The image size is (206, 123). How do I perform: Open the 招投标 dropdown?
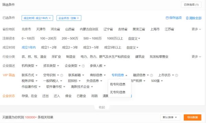pyautogui.click(x=74, y=81)
